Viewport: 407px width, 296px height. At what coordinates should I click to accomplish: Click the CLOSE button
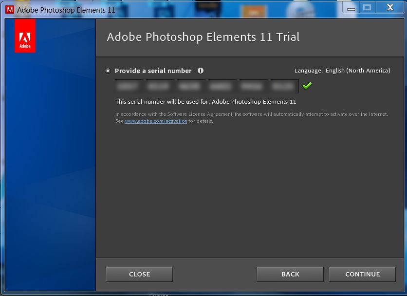[x=139, y=274]
